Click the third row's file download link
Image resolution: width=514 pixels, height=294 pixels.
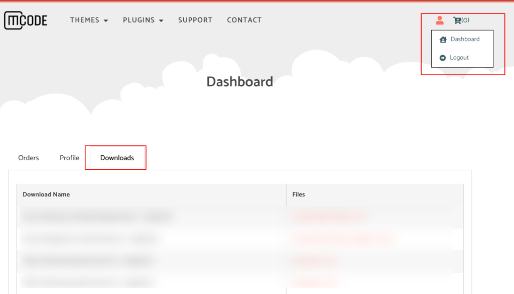pos(315,261)
